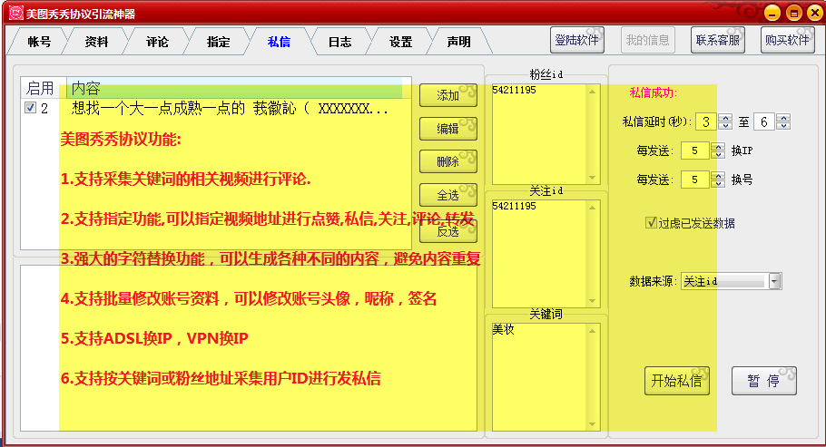Click the 私信延时 minimum input field
This screenshot has height=447, width=826.
coord(707,122)
